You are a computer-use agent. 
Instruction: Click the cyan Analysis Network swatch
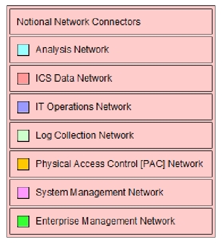pos(23,50)
